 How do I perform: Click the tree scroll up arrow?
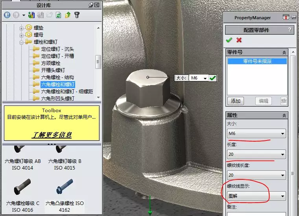[x=98, y=28]
